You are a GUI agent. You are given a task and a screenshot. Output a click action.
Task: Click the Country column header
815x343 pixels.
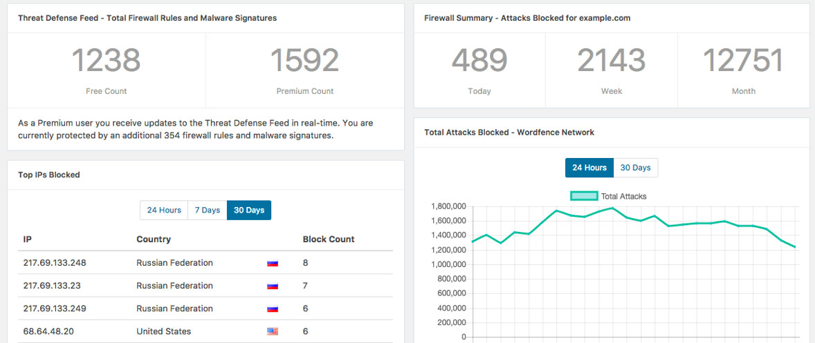[x=154, y=239]
